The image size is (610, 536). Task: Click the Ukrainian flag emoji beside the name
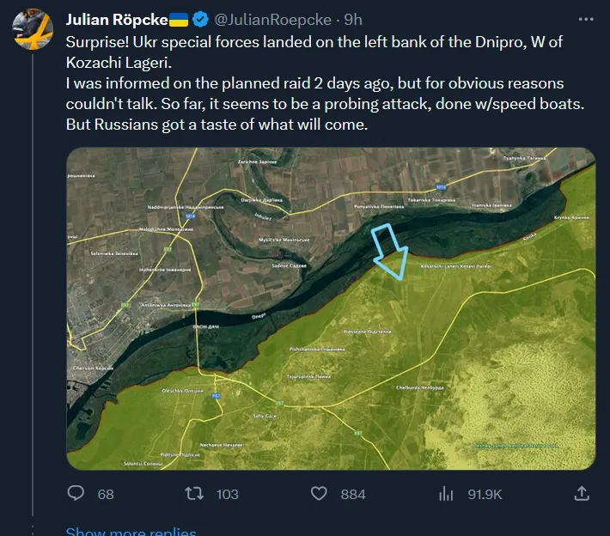pos(178,18)
